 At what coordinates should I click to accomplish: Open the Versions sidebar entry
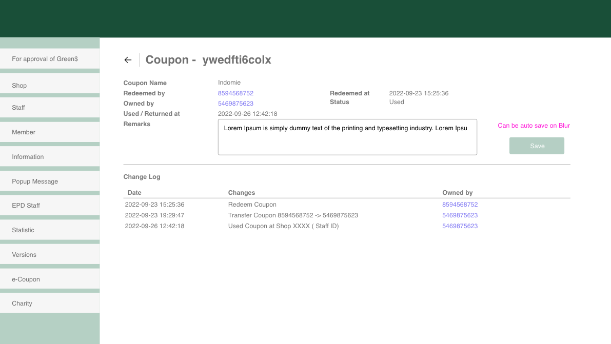(50, 255)
